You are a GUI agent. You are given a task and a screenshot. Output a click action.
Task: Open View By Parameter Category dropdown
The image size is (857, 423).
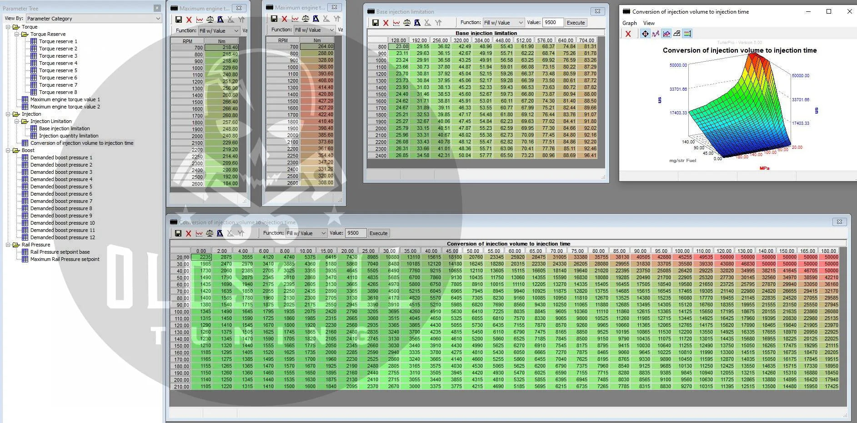point(94,19)
